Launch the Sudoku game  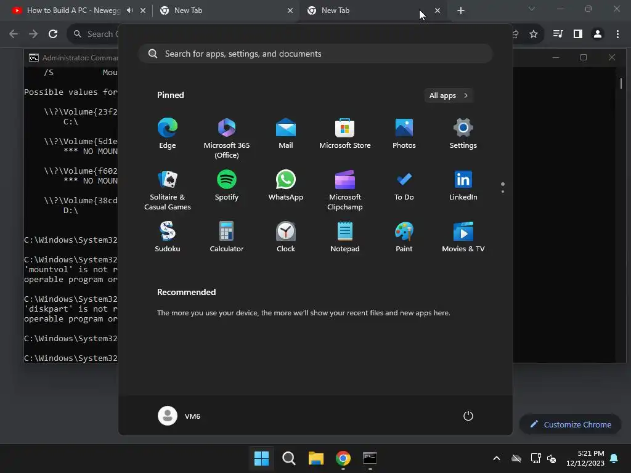168,237
